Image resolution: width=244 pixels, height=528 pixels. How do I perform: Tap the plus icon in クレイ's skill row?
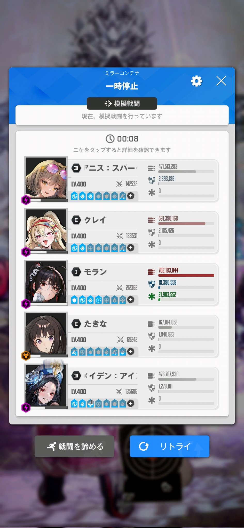[131, 248]
